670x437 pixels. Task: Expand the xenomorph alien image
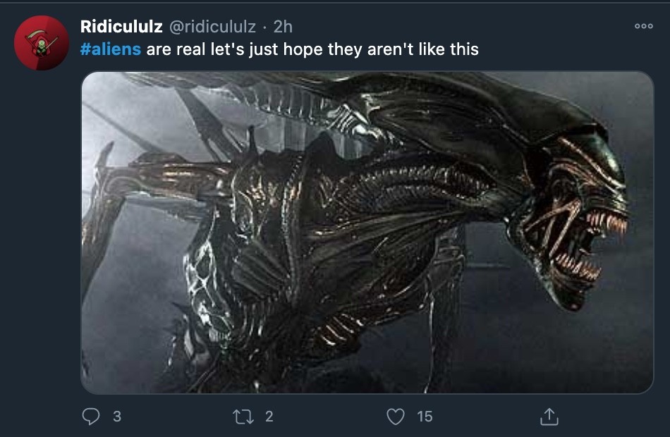(x=367, y=233)
